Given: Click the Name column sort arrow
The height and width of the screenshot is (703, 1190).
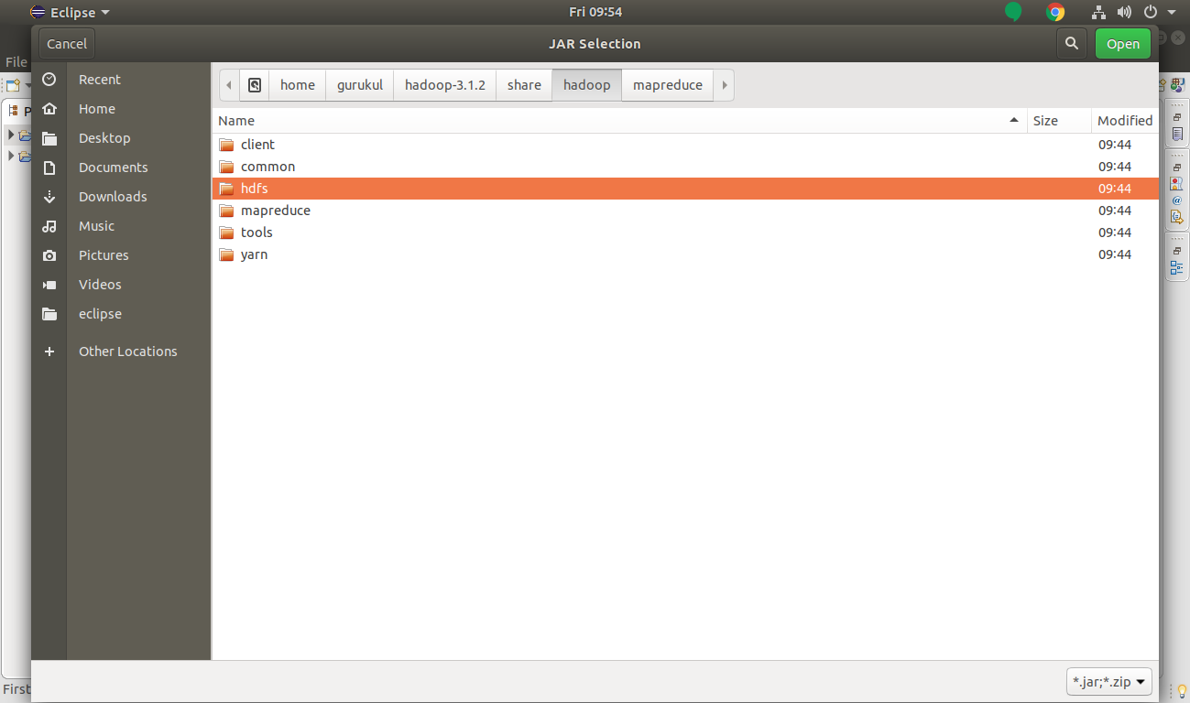Looking at the screenshot, I should coord(1014,120).
